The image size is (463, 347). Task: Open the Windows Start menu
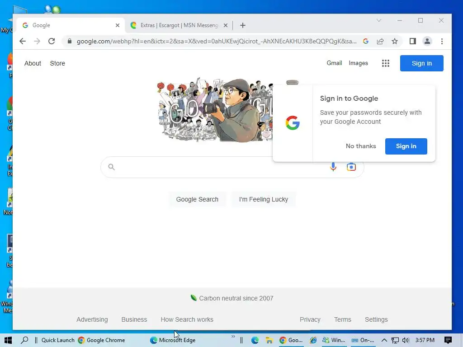click(x=8, y=340)
